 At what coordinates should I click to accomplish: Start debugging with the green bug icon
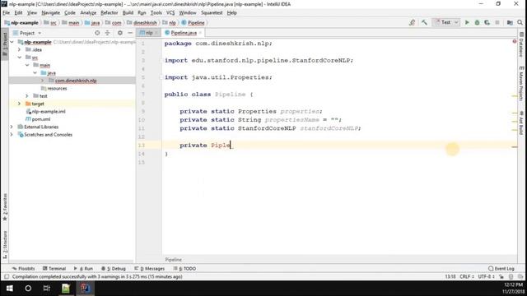477,22
